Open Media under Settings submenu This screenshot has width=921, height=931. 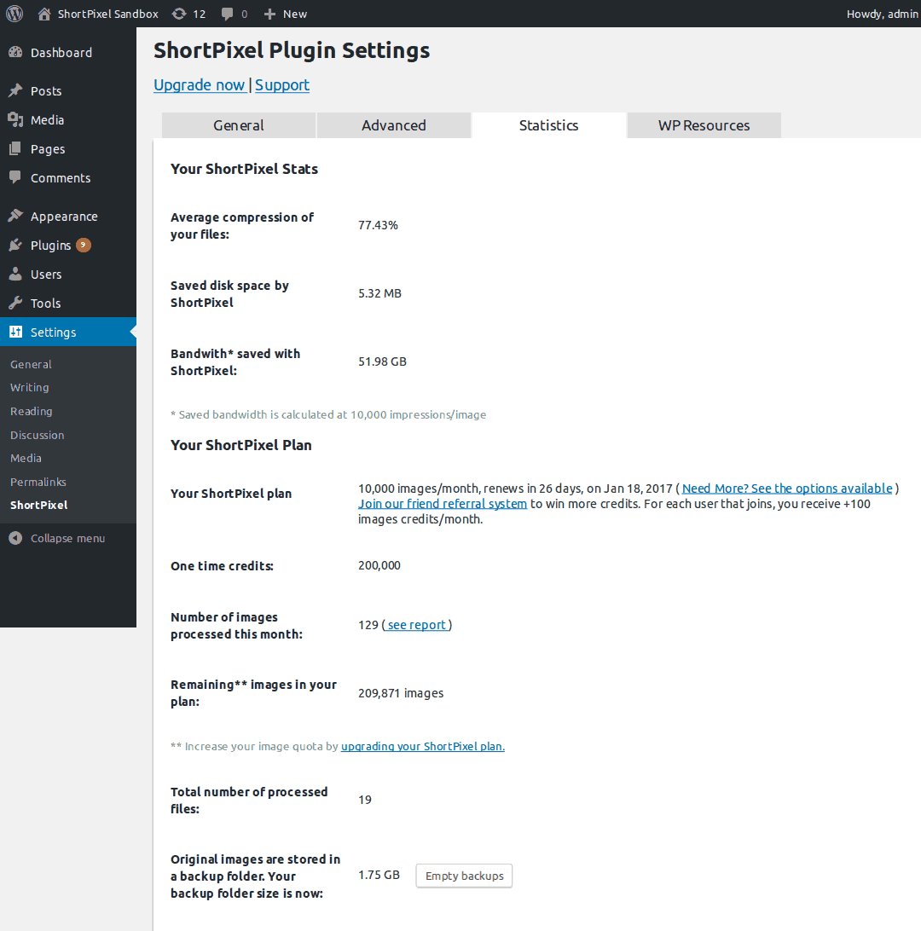pyautogui.click(x=26, y=459)
